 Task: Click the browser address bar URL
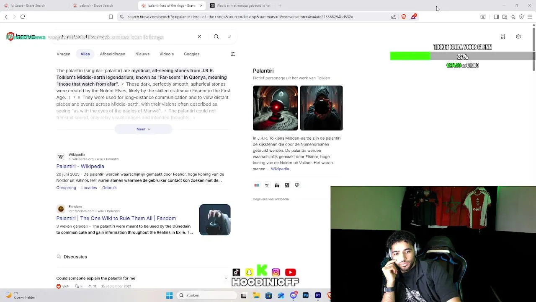240,17
